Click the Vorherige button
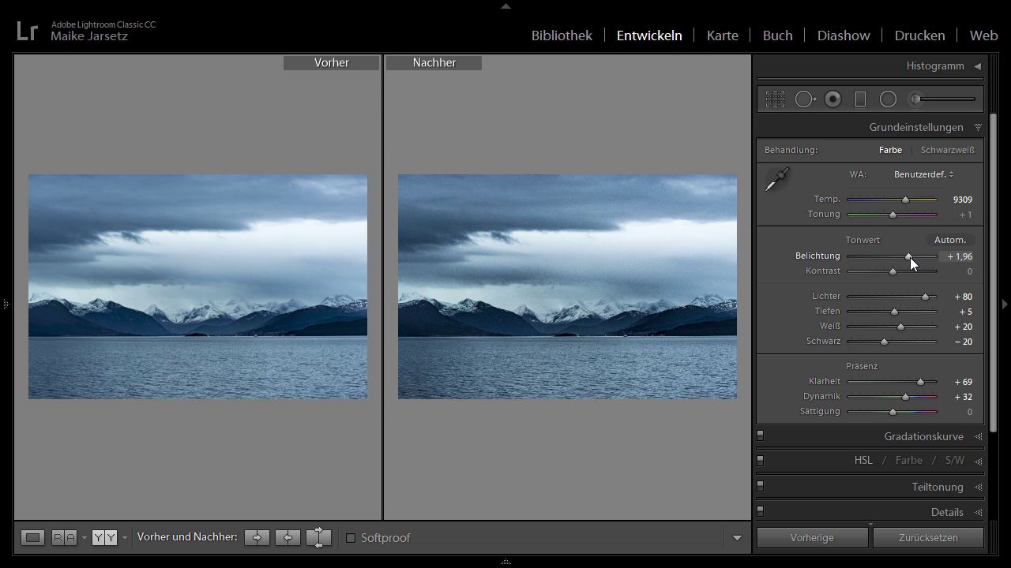 tap(812, 537)
